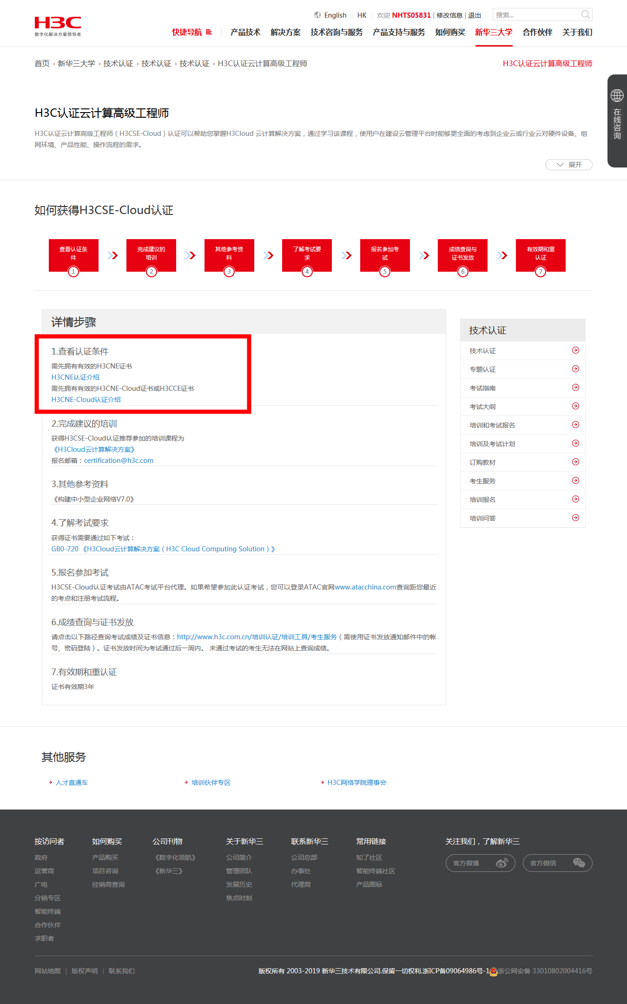Open the H3CNE认证介绍 link
Image resolution: width=627 pixels, height=1004 pixels.
(75, 377)
